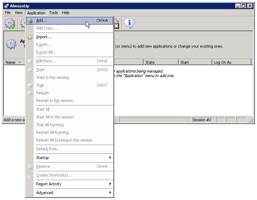Screen dimensions: 257x200
Task: Click the Session #2 status bar panel
Action: [202, 120]
